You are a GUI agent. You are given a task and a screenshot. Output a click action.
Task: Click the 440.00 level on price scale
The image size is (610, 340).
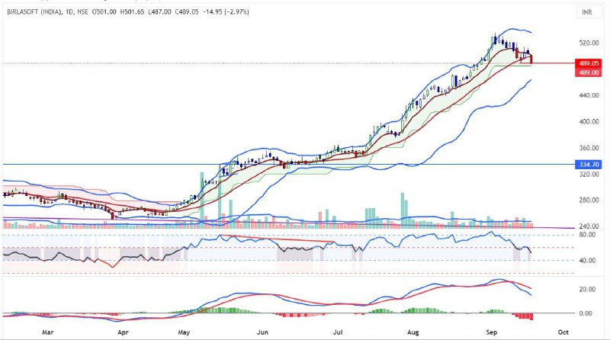(587, 95)
